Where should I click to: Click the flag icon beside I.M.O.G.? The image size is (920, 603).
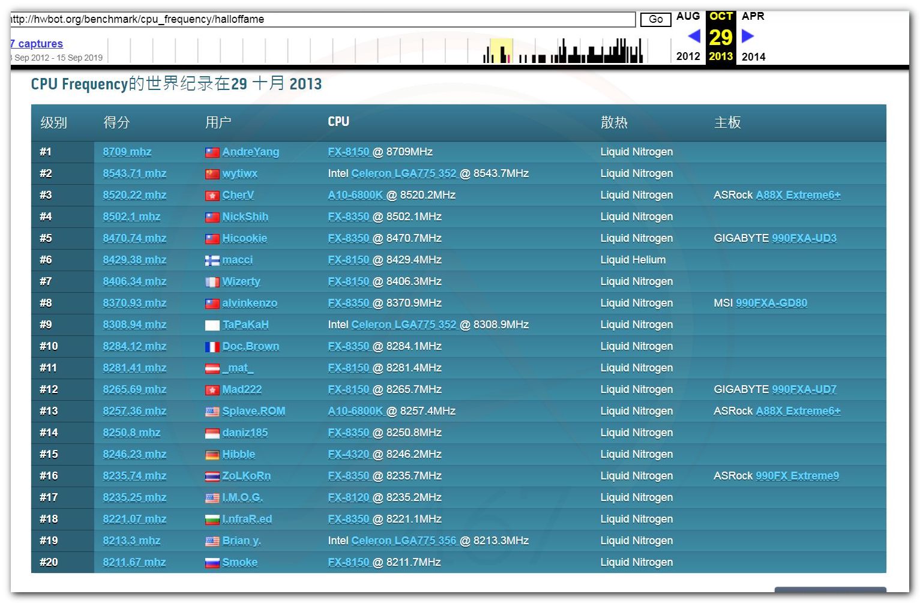tap(212, 498)
